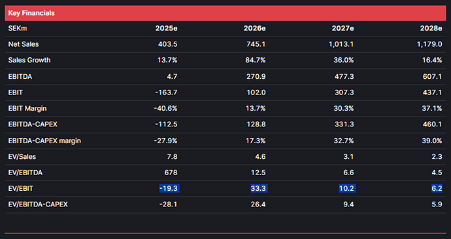Click EBITDA value 477.3
Screen dimensions: 451x239
[344, 76]
